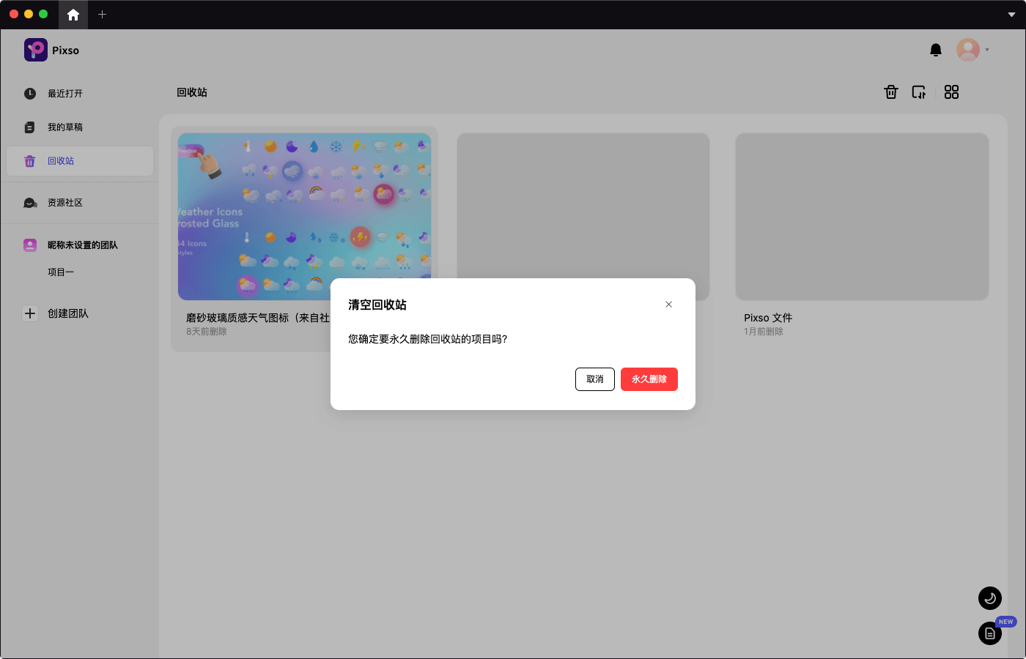The width and height of the screenshot is (1026, 659).
Task: Select 回收站 in the sidebar
Action: click(x=79, y=161)
